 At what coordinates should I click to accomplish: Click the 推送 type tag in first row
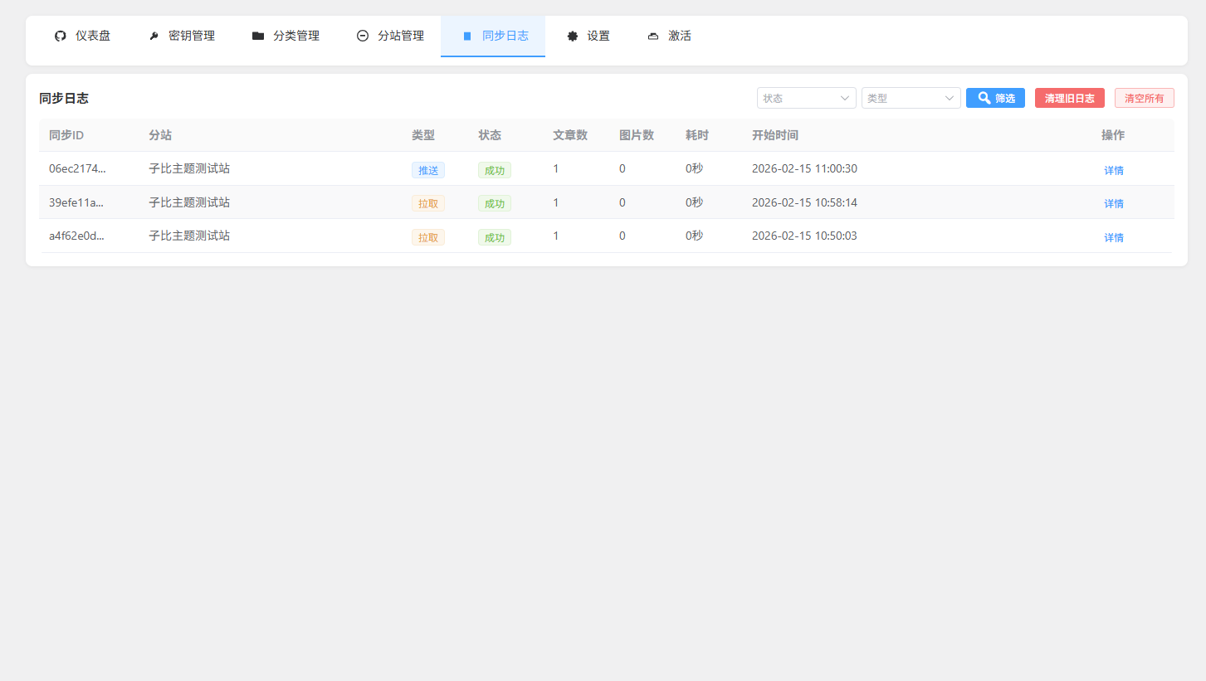point(428,170)
